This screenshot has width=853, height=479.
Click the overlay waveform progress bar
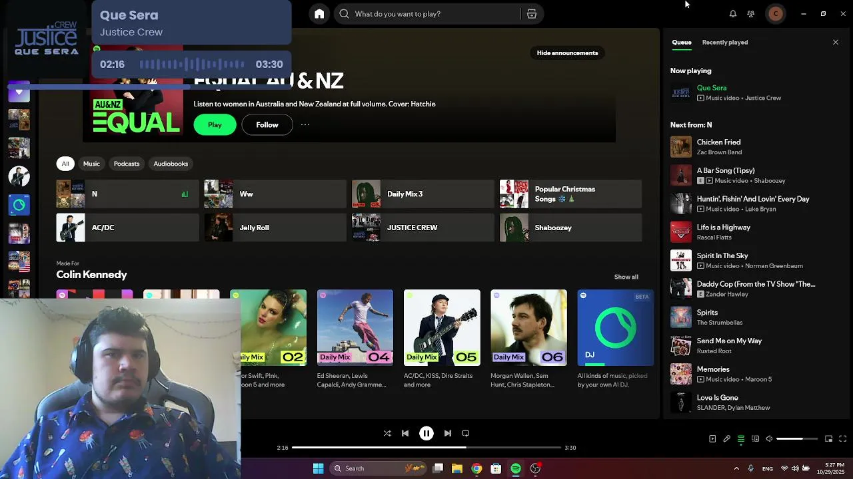(x=192, y=65)
